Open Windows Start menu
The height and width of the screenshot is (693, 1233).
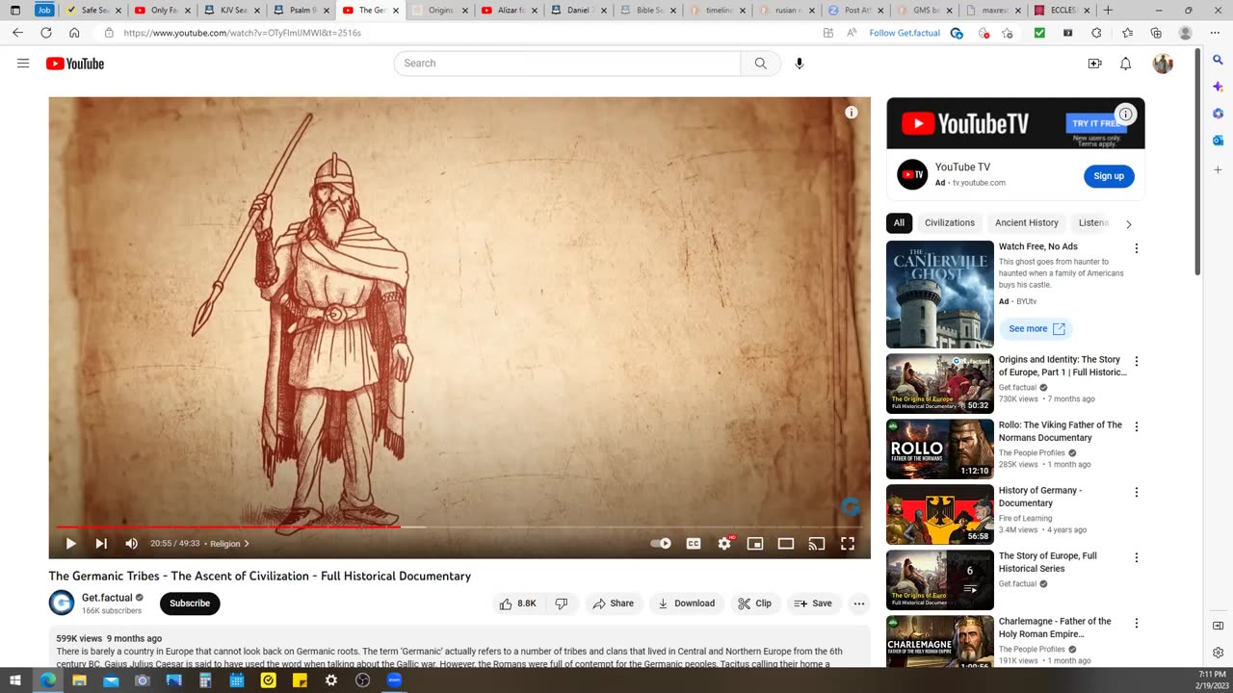[16, 680]
